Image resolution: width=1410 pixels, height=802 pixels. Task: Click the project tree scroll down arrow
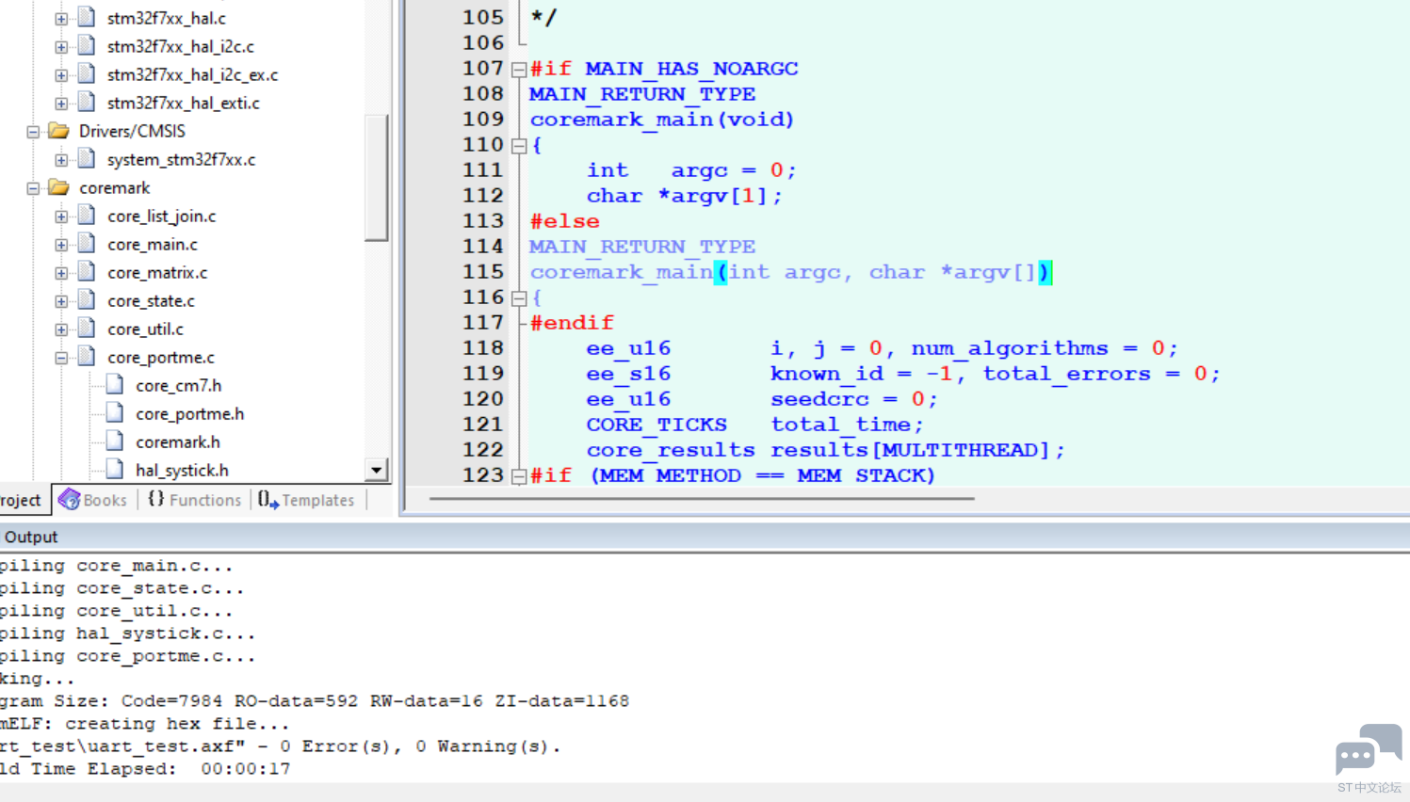[x=377, y=470]
